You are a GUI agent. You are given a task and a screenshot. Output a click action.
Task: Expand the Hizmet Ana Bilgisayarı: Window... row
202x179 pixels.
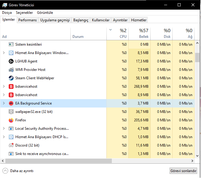point(4,53)
